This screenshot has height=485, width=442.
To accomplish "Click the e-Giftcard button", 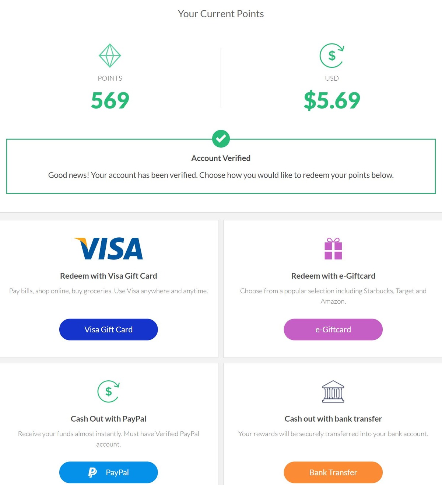I will click(333, 329).
